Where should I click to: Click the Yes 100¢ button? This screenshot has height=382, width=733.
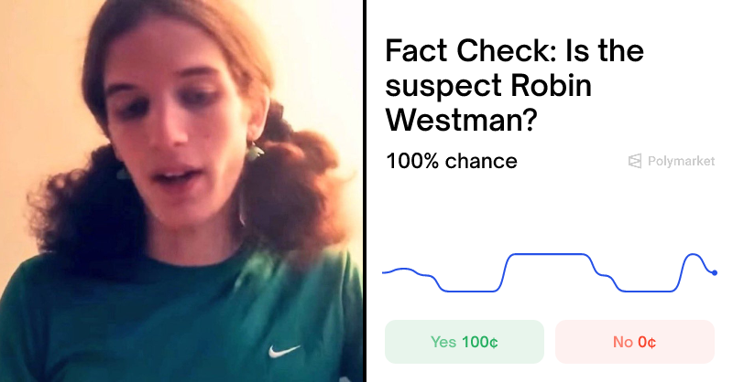pyautogui.click(x=465, y=342)
